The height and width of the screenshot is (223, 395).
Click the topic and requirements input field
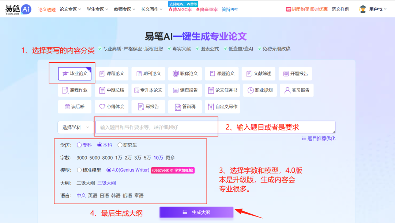coord(215,127)
